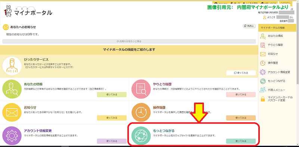299x147 pixels.
Task: Click 使ってみる for 操作履歴
Action: (x=241, y=118)
